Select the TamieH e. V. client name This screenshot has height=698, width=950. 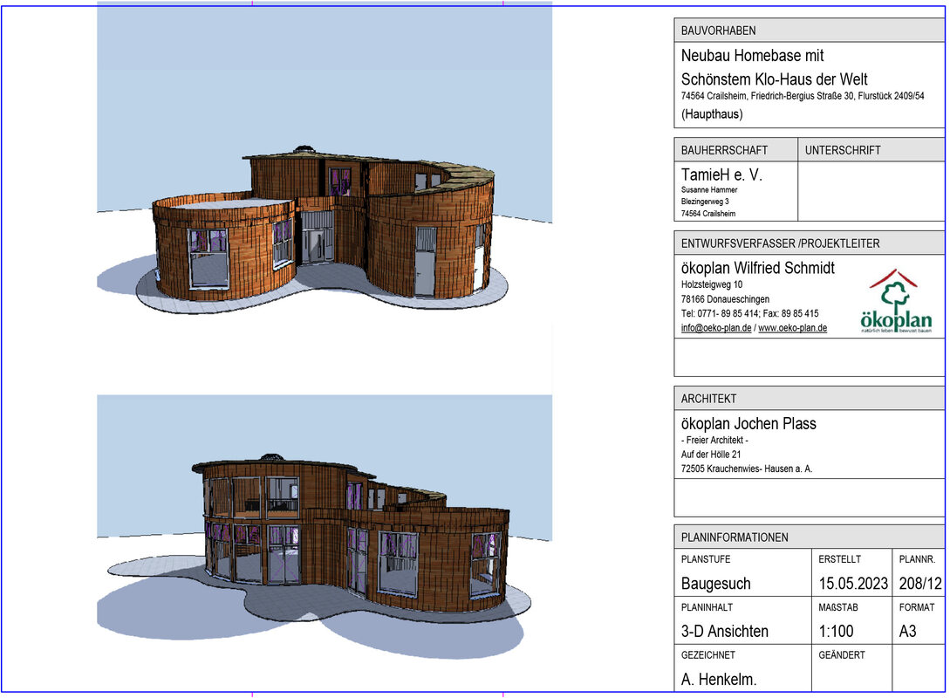point(721,174)
